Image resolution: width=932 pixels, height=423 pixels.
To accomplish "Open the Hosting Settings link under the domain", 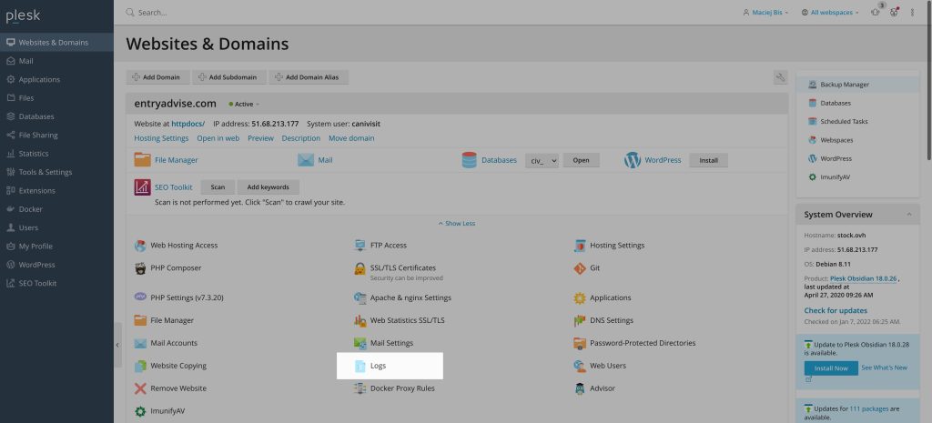I will click(x=161, y=138).
